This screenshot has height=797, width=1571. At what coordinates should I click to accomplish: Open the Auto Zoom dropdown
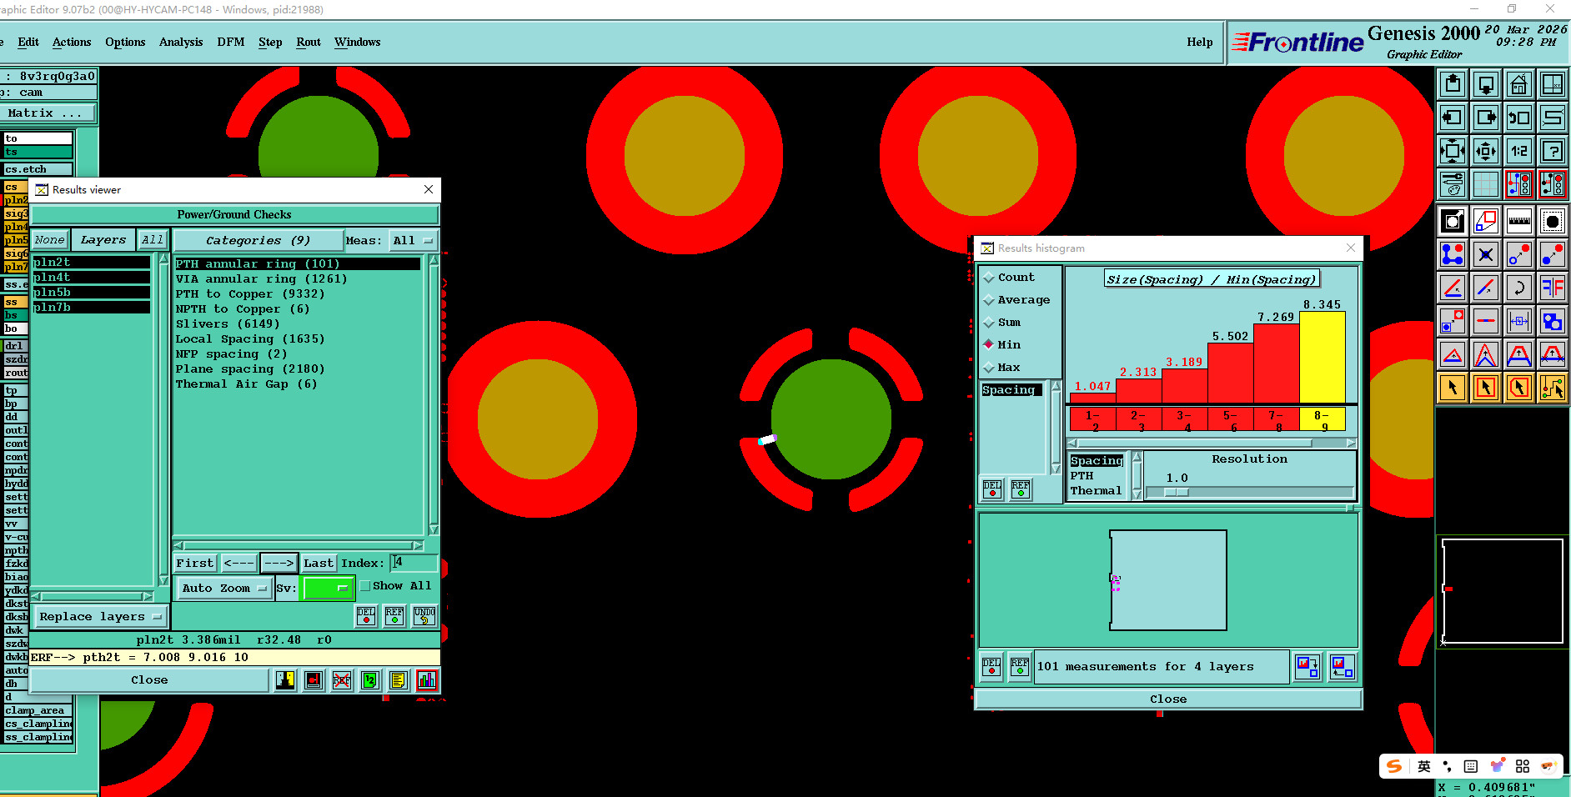(224, 589)
